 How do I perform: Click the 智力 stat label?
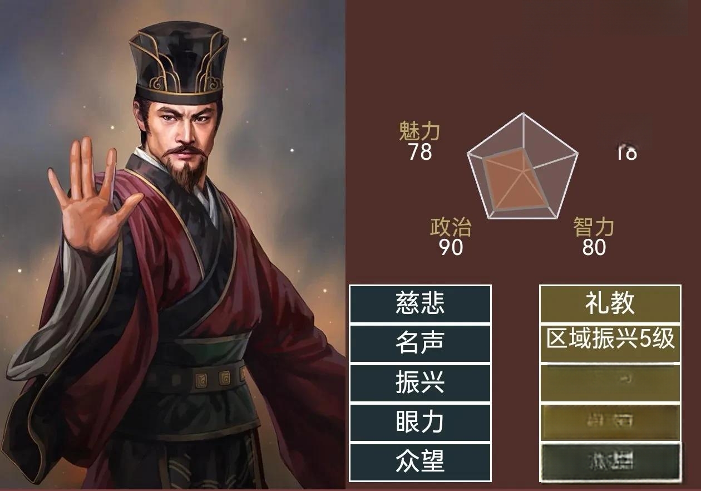tap(594, 227)
